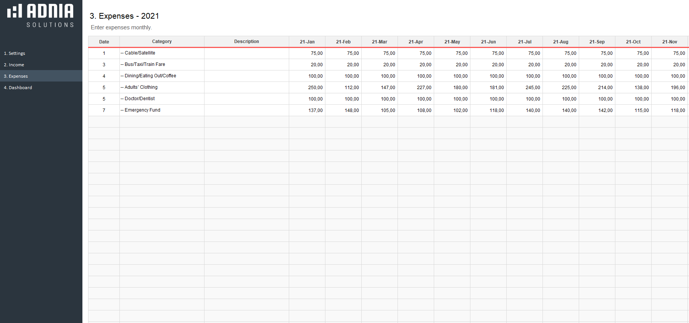689x323 pixels.
Task: Select the Description column header
Action: pos(246,42)
